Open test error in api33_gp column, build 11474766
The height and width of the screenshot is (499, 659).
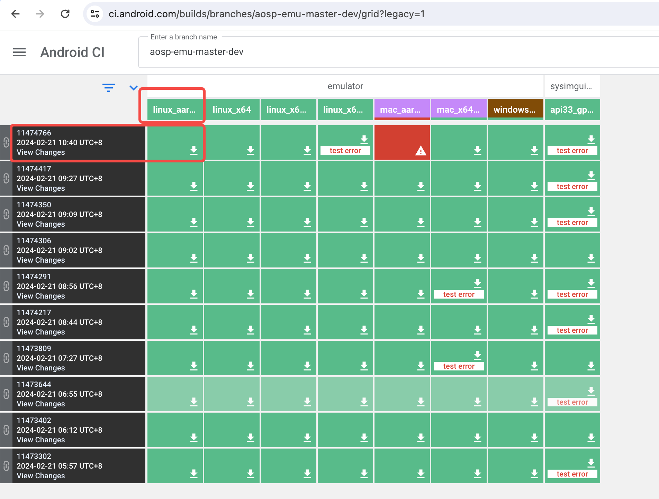(x=572, y=151)
